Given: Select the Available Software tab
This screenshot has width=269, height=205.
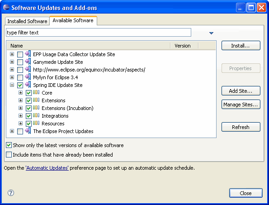Looking at the screenshot, I should [73, 20].
